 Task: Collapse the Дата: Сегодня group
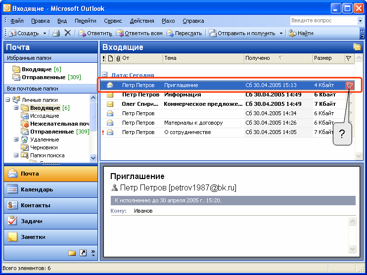pyautogui.click(x=105, y=75)
